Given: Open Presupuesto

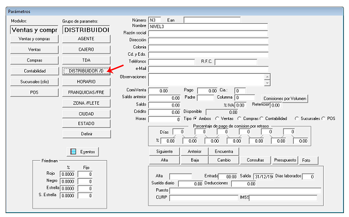Looking at the screenshot, I should pos(285,160).
